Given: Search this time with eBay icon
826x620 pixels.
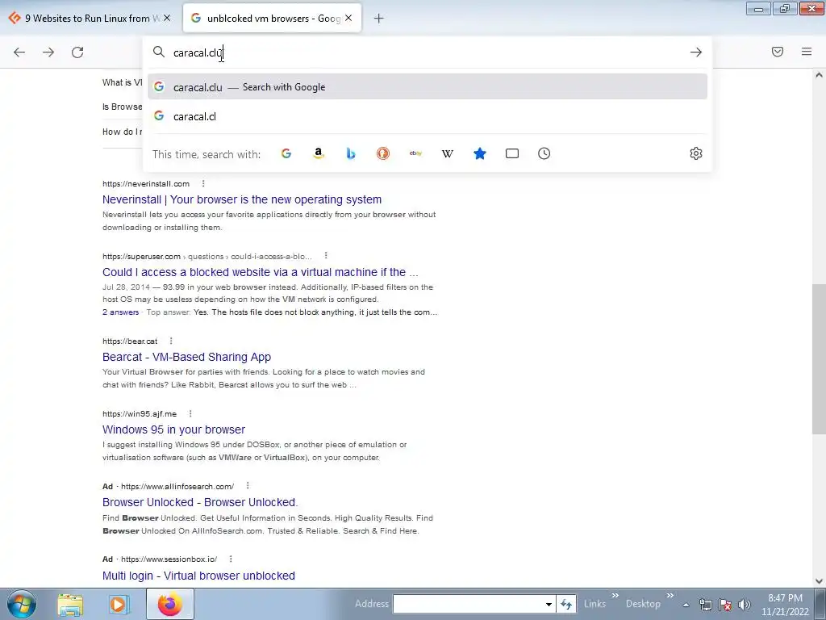Looking at the screenshot, I should coord(415,153).
